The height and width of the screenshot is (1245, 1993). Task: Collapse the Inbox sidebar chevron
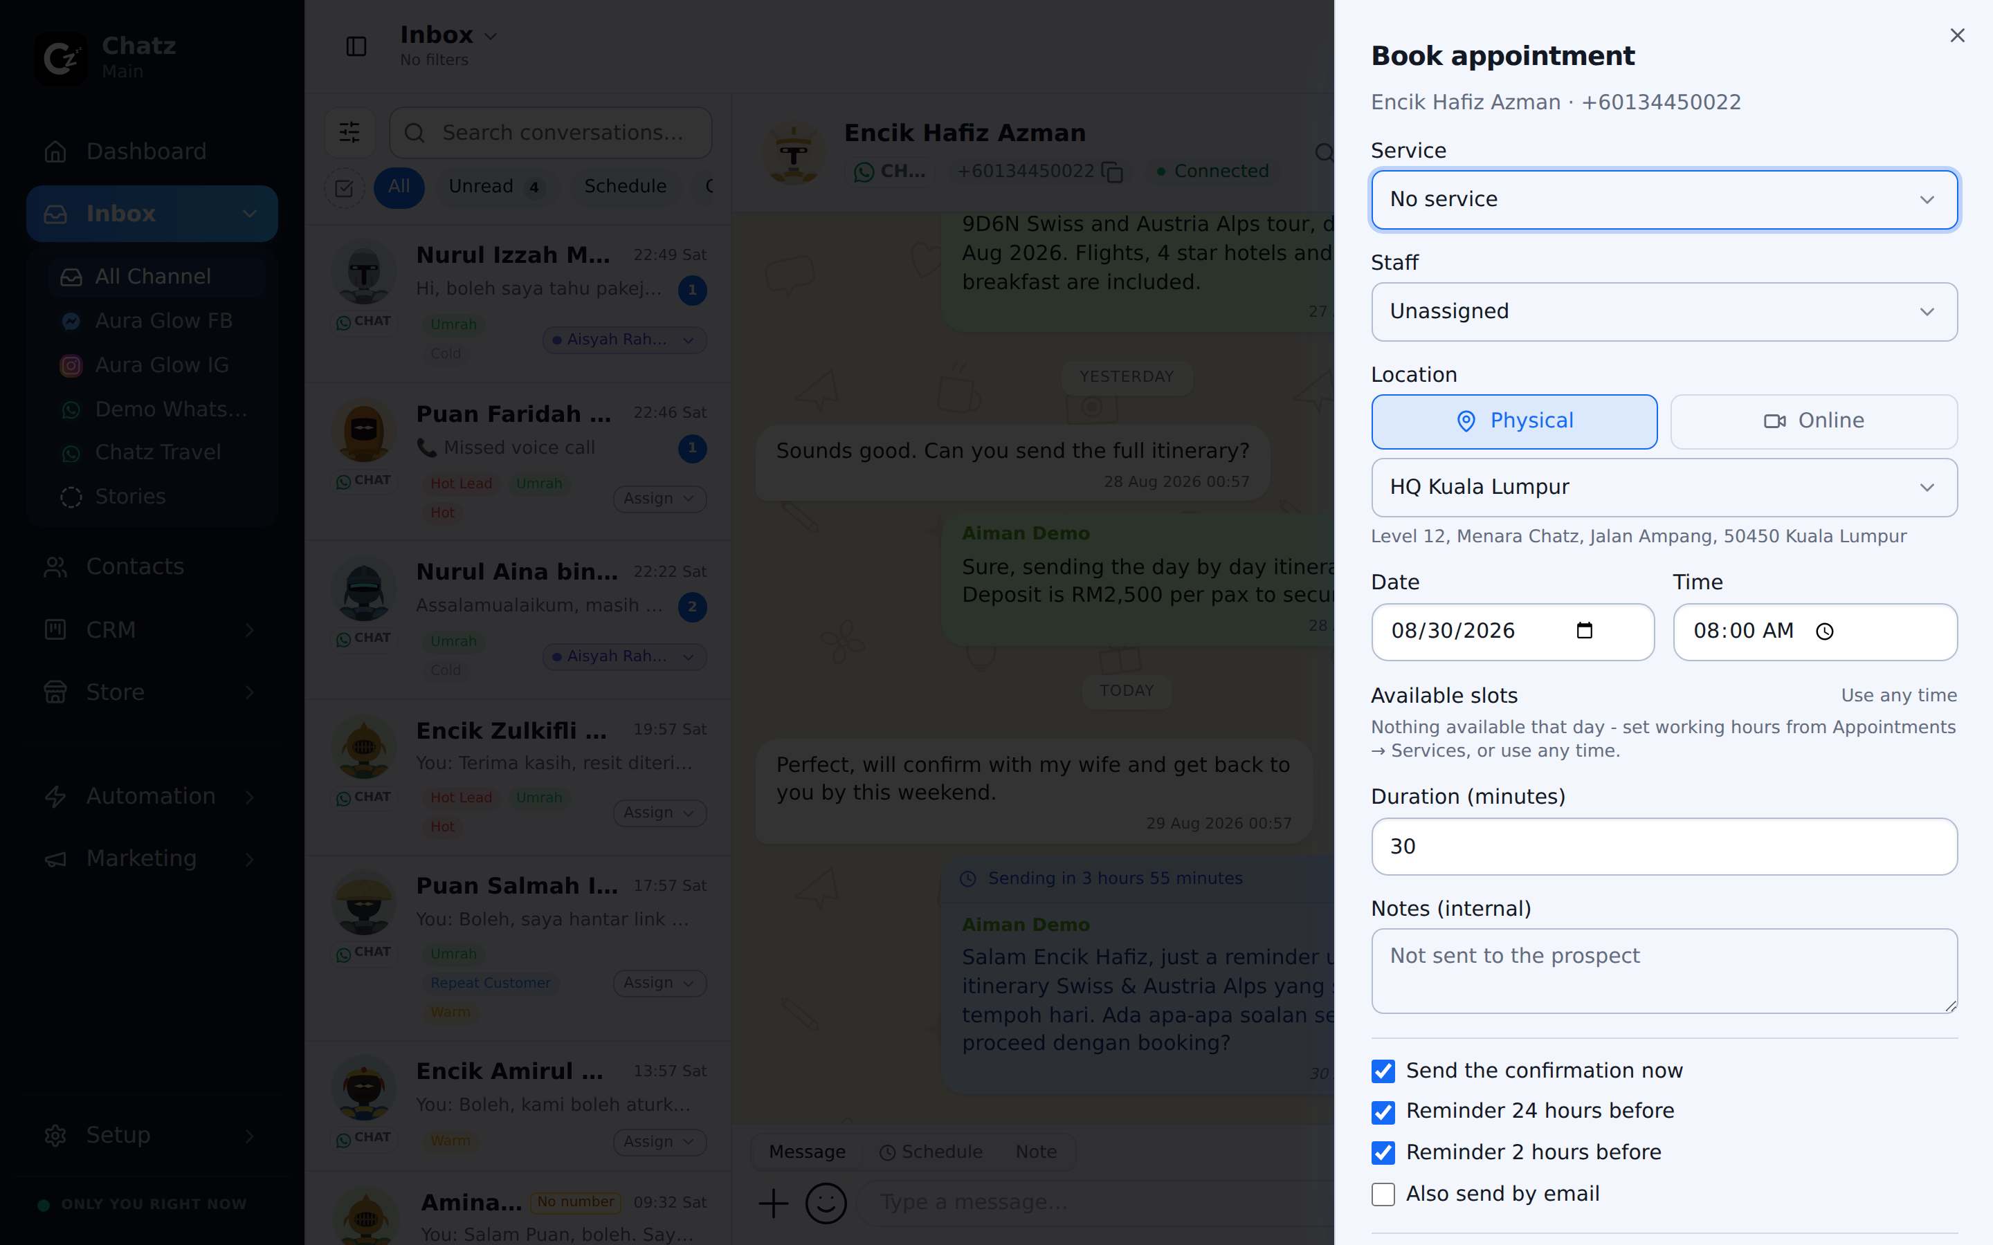pyautogui.click(x=248, y=214)
